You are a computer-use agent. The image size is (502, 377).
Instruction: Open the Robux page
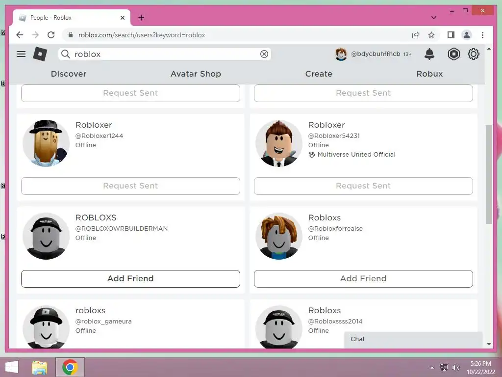tap(429, 74)
